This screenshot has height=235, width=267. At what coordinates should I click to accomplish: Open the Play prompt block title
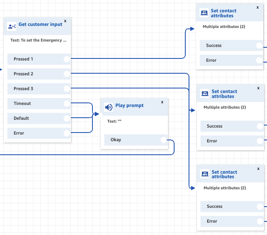coord(130,105)
